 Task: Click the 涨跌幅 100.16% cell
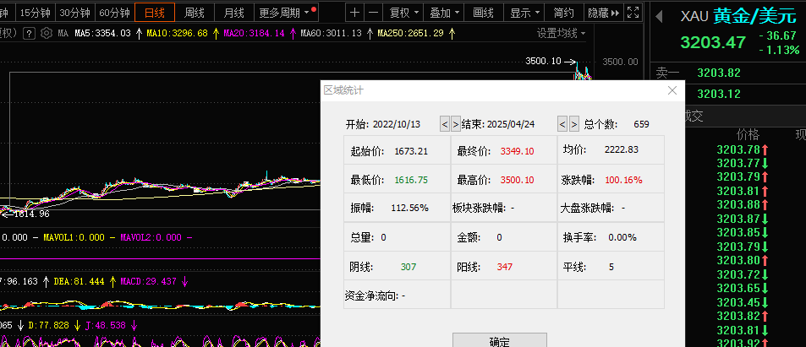point(611,180)
